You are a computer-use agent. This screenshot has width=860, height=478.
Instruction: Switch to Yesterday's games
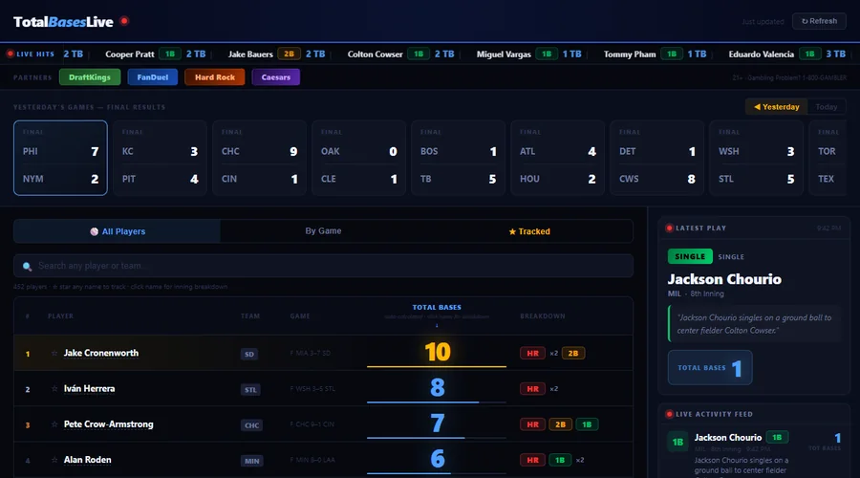pos(776,107)
